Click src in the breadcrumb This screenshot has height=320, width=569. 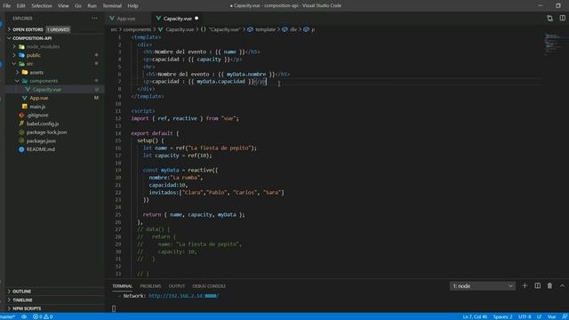tap(114, 29)
